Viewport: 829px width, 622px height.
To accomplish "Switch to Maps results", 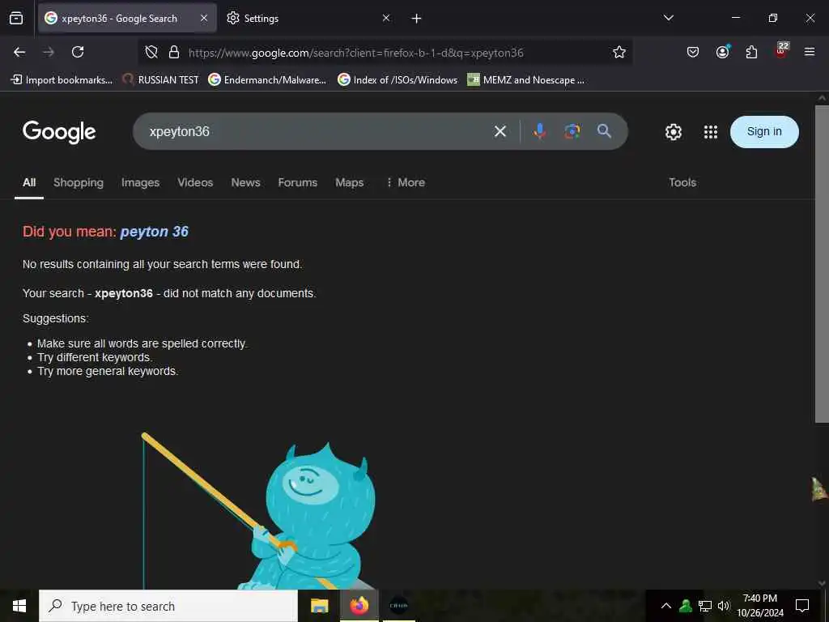I will [350, 182].
